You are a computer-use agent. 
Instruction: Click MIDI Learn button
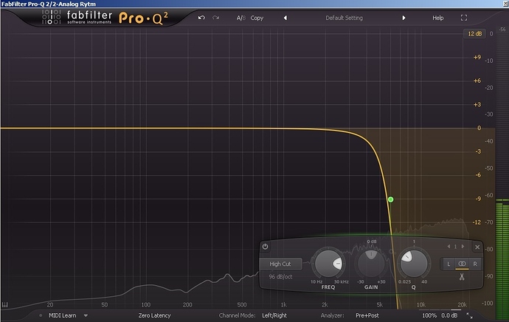click(x=62, y=315)
